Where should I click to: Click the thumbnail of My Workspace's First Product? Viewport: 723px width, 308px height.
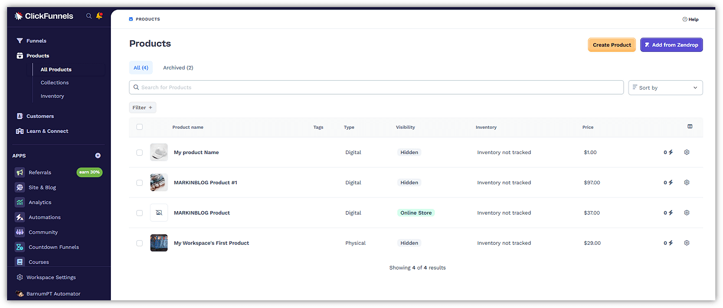click(159, 243)
